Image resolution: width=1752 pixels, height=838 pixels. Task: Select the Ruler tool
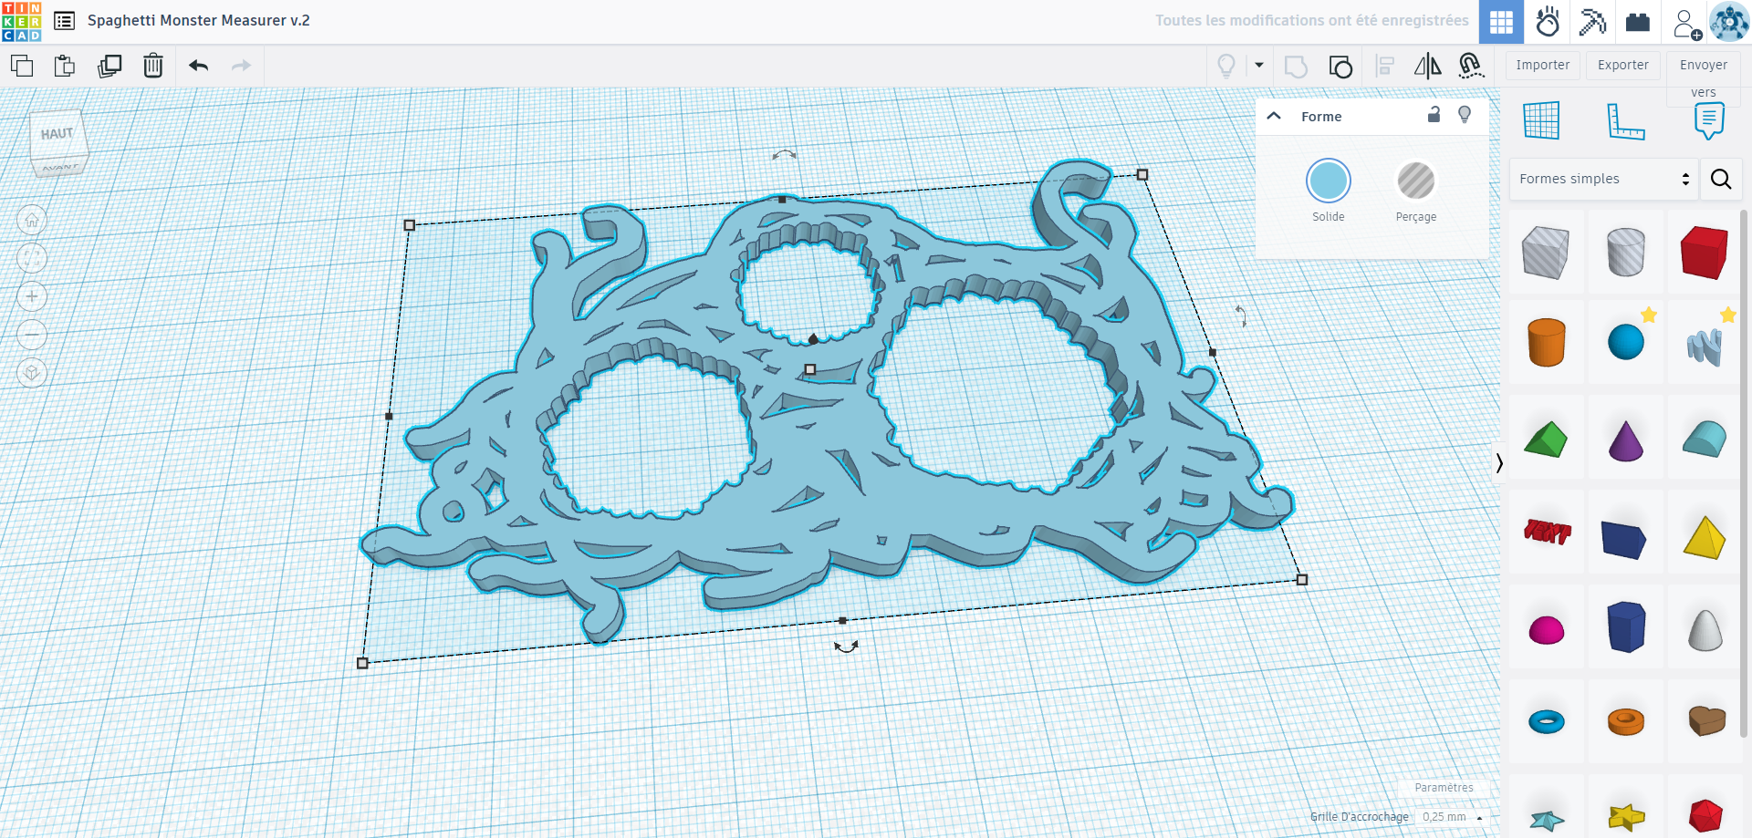[1625, 120]
